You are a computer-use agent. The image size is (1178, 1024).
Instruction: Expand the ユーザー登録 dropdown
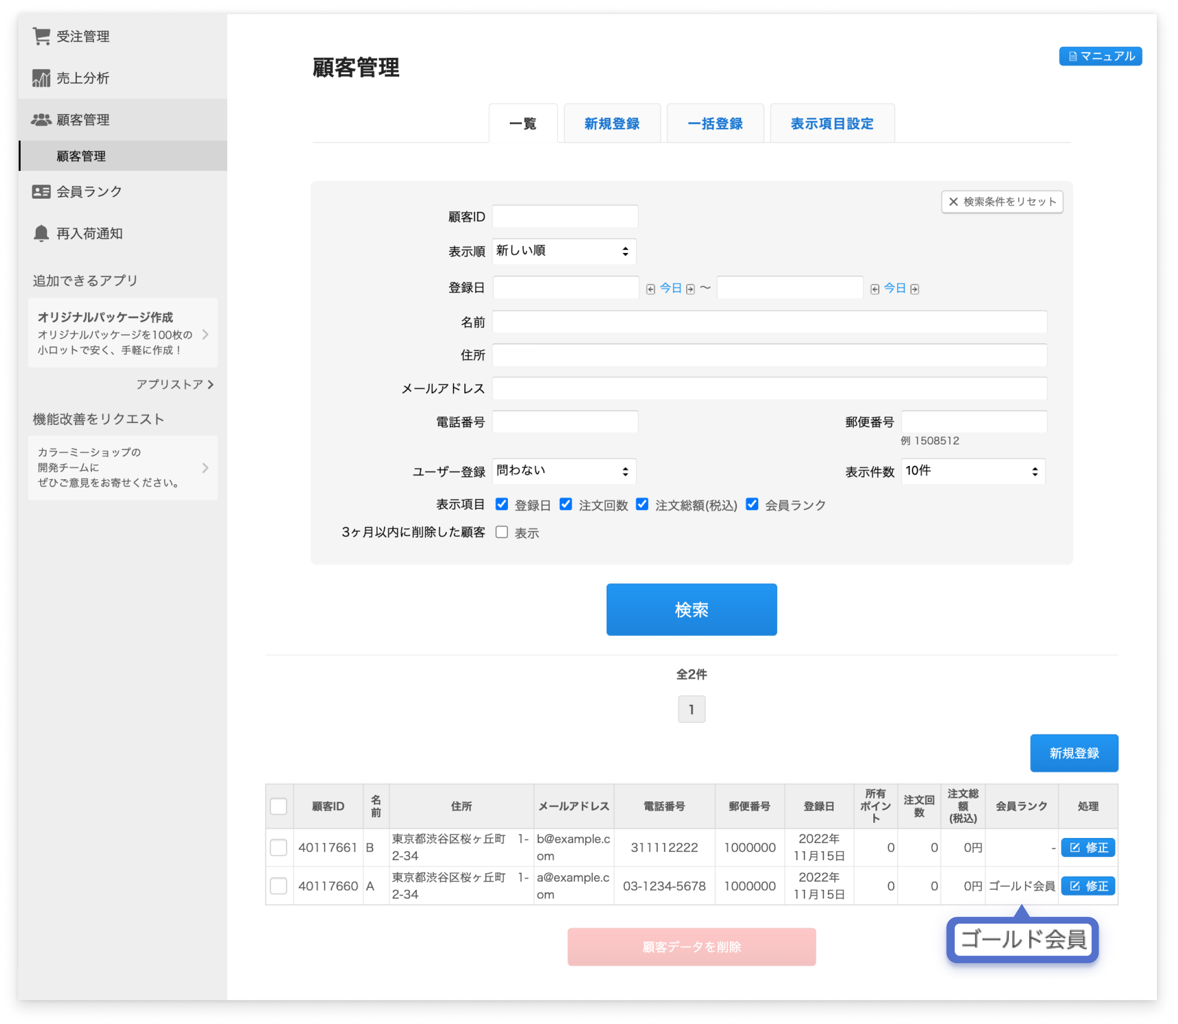(564, 471)
